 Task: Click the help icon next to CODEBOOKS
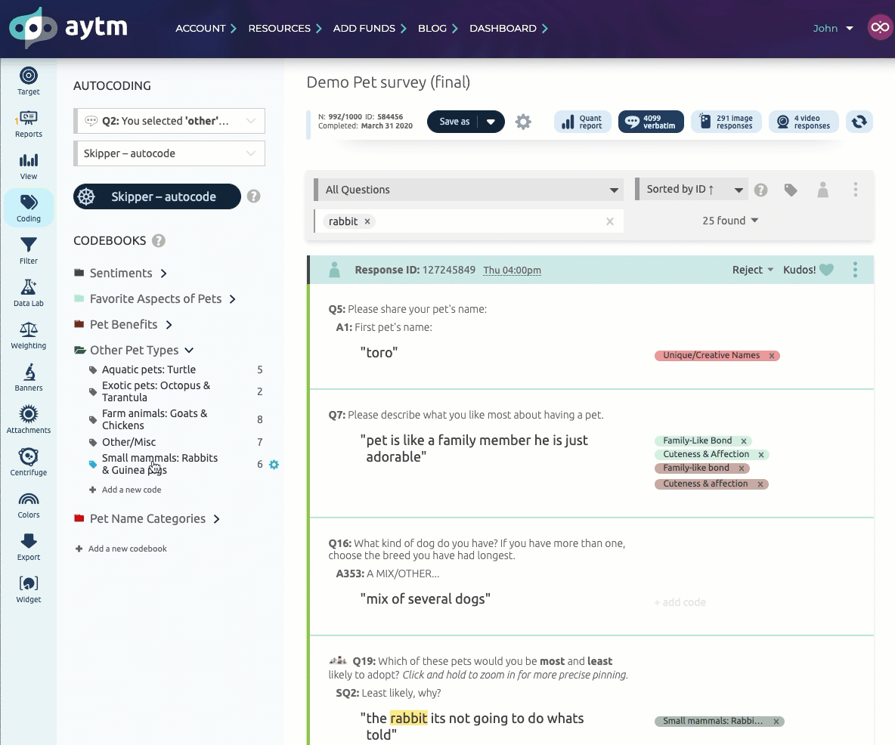pyautogui.click(x=159, y=241)
